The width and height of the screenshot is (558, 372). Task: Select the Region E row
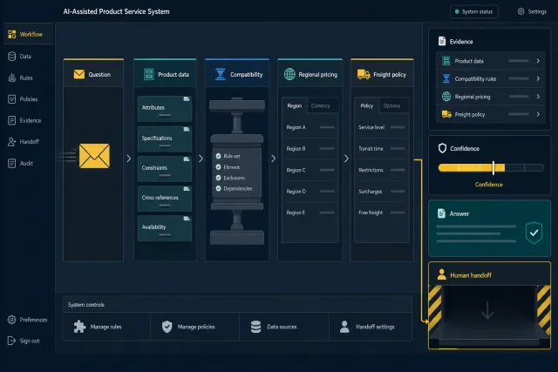tap(310, 213)
